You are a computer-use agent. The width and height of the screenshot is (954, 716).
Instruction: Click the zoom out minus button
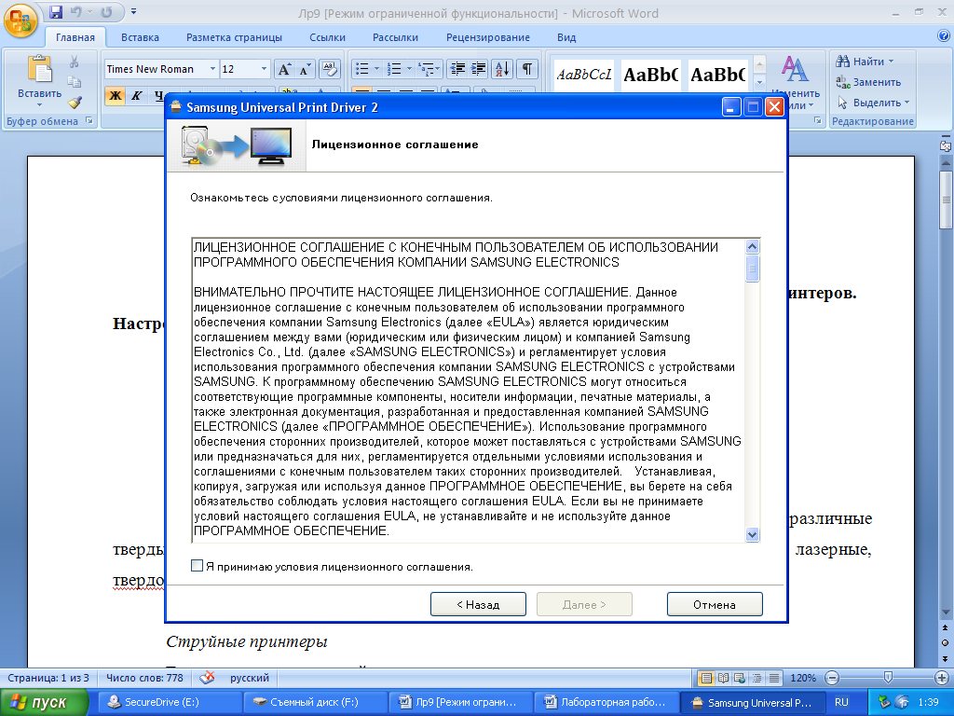(832, 678)
